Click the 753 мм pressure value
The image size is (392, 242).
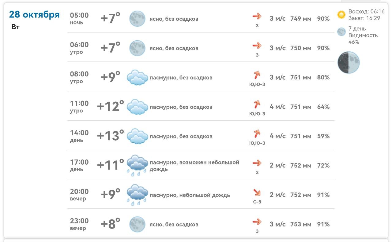pos(301,224)
